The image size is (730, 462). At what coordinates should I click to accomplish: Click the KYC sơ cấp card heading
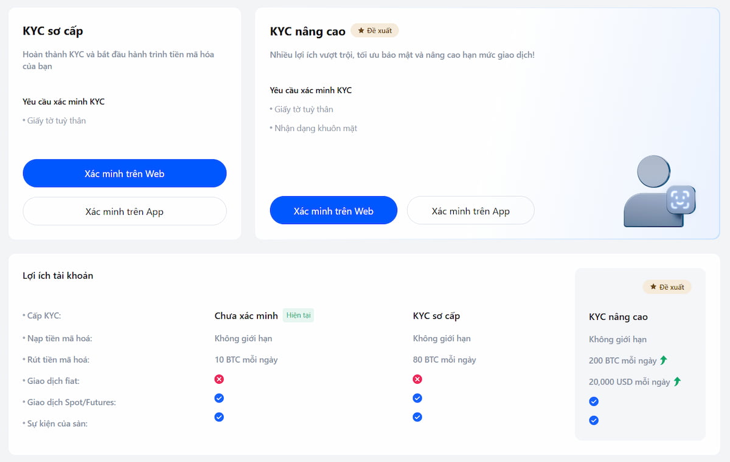53,31
